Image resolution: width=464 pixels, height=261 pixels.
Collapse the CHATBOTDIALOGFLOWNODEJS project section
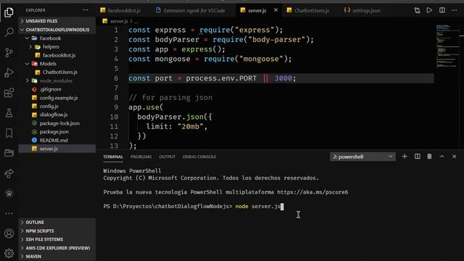(x=57, y=30)
